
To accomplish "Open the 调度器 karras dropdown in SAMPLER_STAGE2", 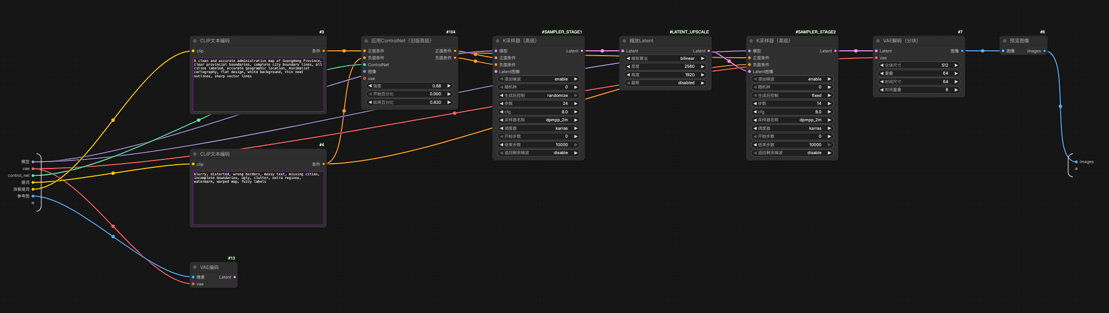I will (x=792, y=128).
